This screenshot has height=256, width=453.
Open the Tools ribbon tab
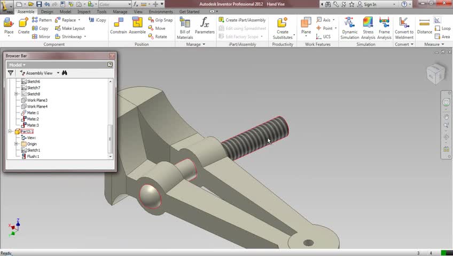click(x=101, y=12)
